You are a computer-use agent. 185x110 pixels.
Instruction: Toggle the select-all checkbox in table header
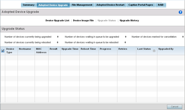coord(3,51)
